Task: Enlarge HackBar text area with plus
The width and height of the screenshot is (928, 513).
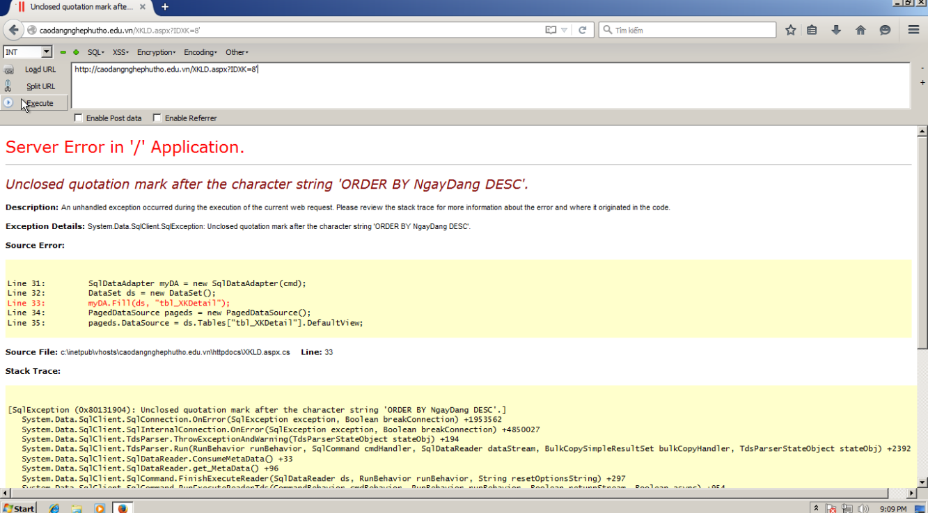Action: [x=922, y=83]
